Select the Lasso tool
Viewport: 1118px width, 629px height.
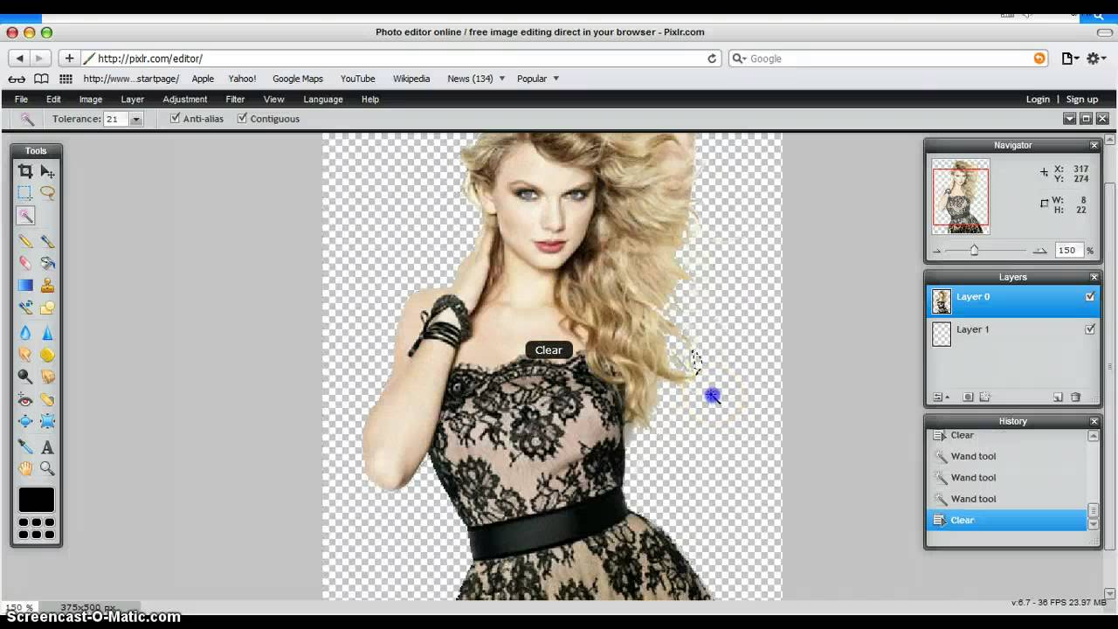pos(47,193)
